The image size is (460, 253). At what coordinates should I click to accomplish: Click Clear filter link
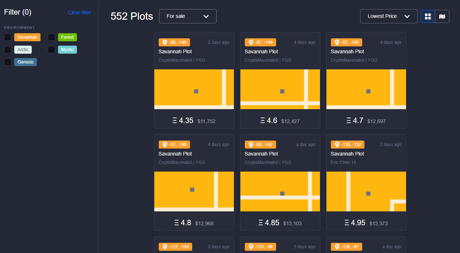(80, 12)
